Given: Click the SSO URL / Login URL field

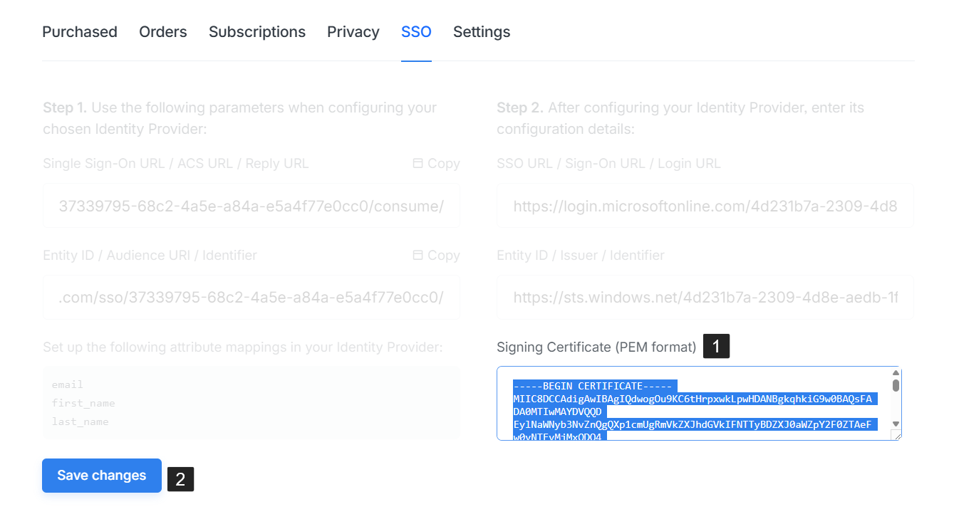Looking at the screenshot, I should [705, 206].
